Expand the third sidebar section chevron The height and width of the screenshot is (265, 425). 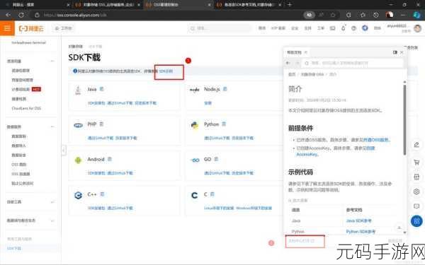click(x=52, y=201)
